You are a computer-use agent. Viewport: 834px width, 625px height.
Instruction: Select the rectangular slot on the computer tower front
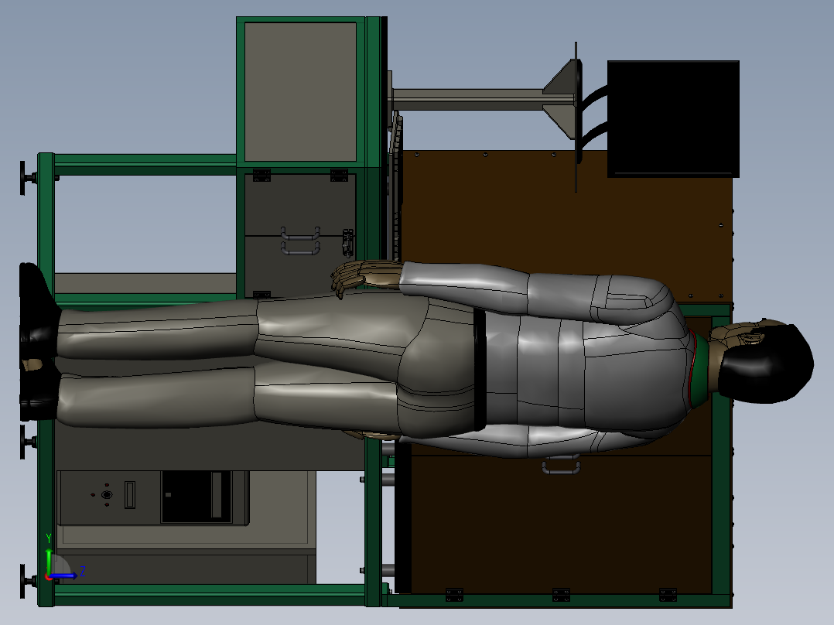130,494
